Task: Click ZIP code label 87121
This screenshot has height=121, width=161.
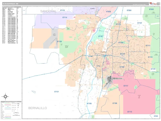Action: coord(57,92)
